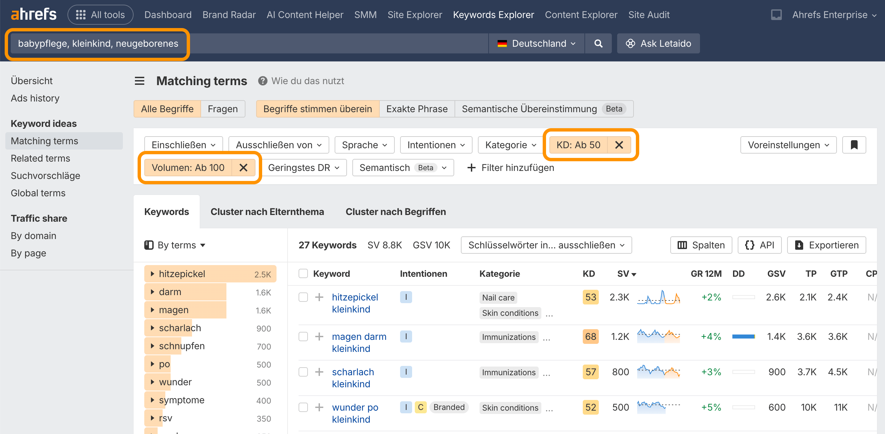Screen dimensions: 885x434
Task: Check the scharlach kleinkind row checkbox
Action: click(303, 372)
